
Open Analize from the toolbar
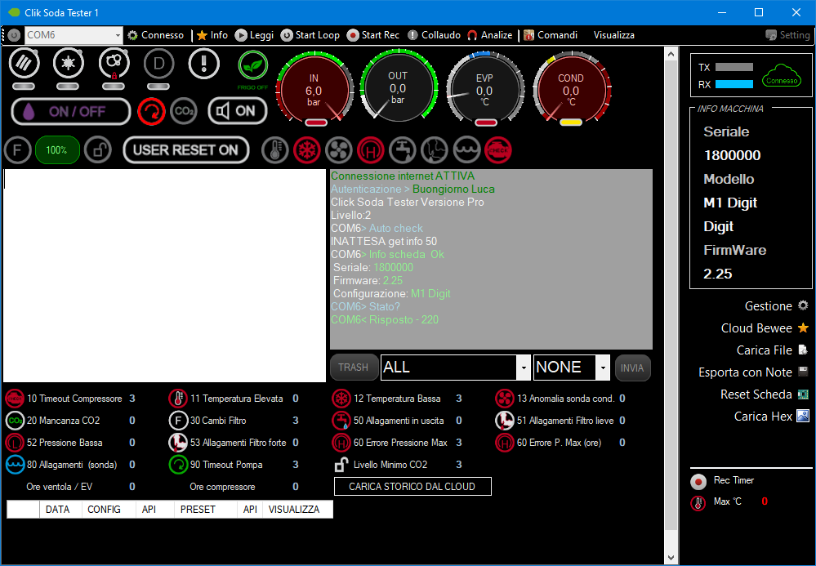[x=490, y=35]
